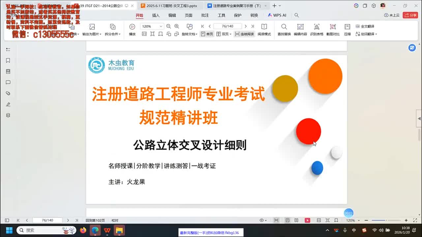
Task: Expand 划词翻译 dropdown arrow
Action: 376,34
